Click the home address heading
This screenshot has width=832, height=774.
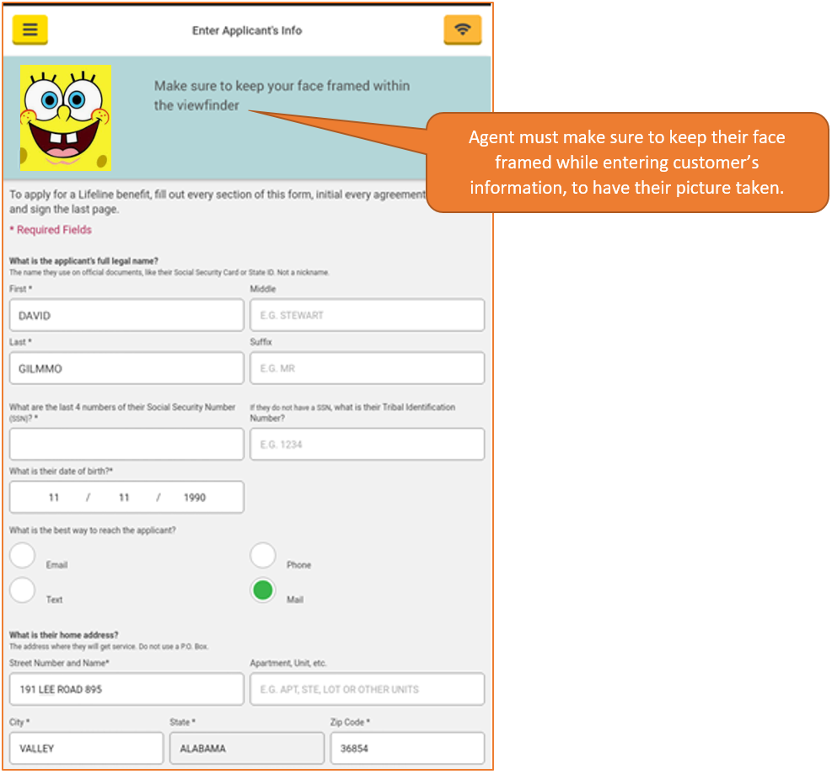point(64,634)
